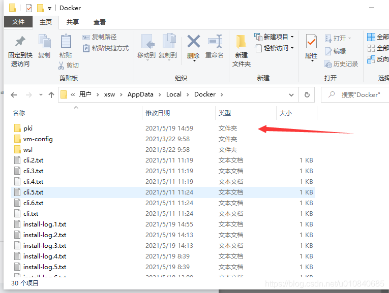Open the File (文件) menu
The image size is (389, 293).
pos(18,22)
